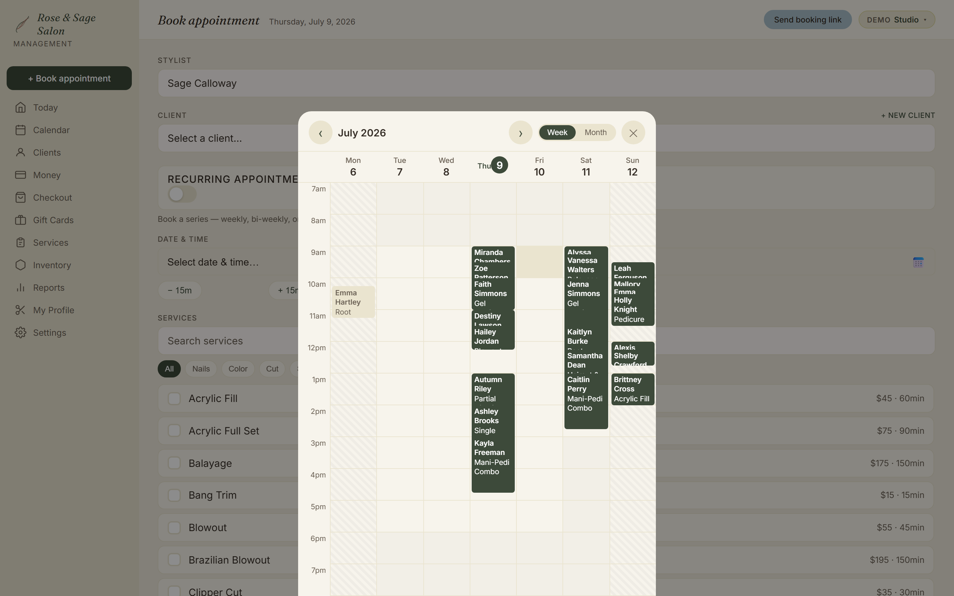Screen dimensions: 954x596
Task: Toggle the Recurring Appointment switch
Action: tap(182, 194)
